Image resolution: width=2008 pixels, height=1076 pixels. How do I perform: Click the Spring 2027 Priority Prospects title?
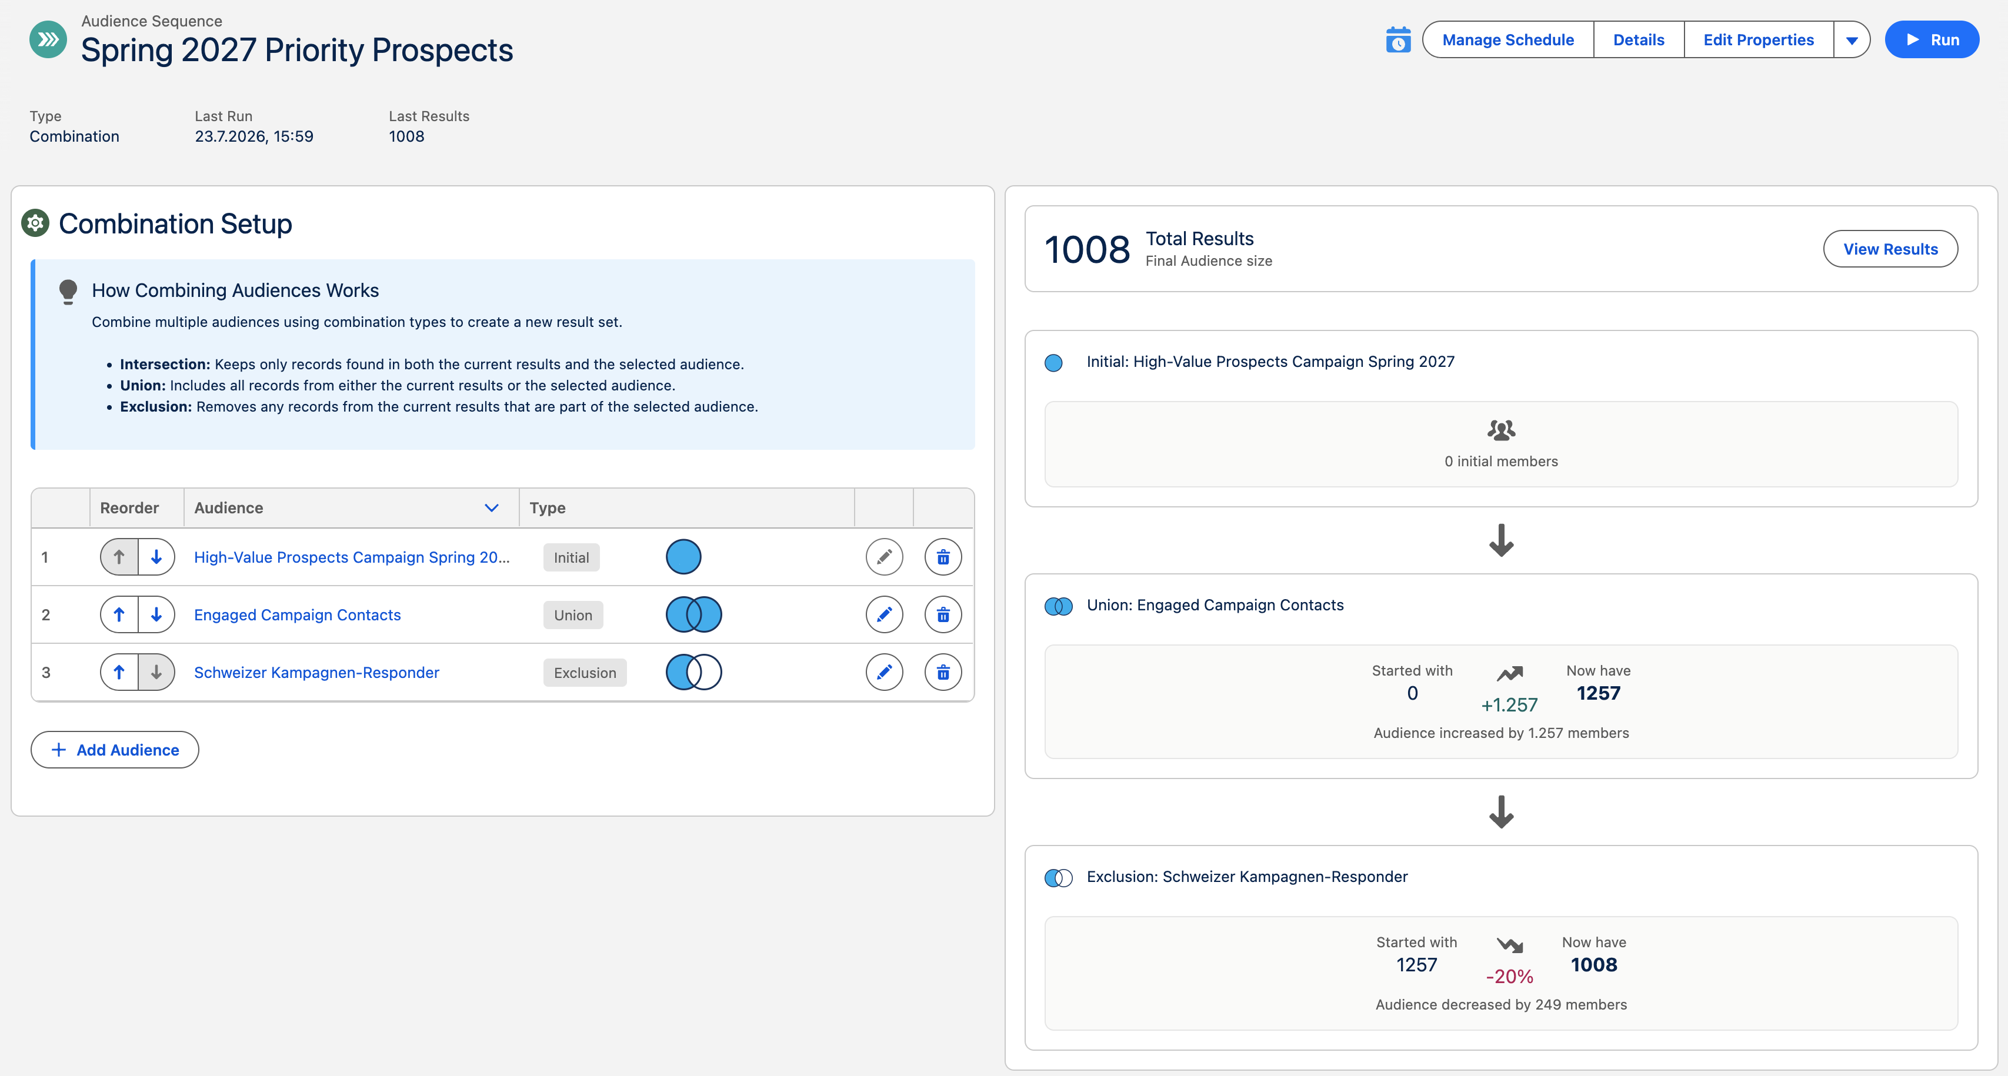tap(297, 50)
